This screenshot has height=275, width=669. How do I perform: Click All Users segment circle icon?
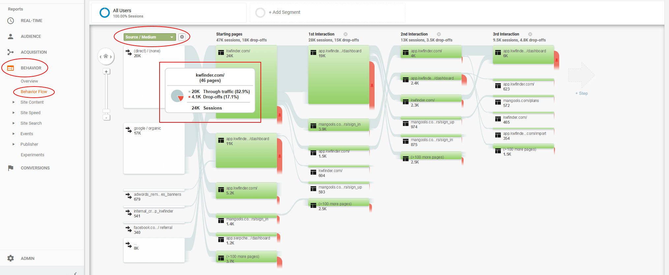coord(105,12)
